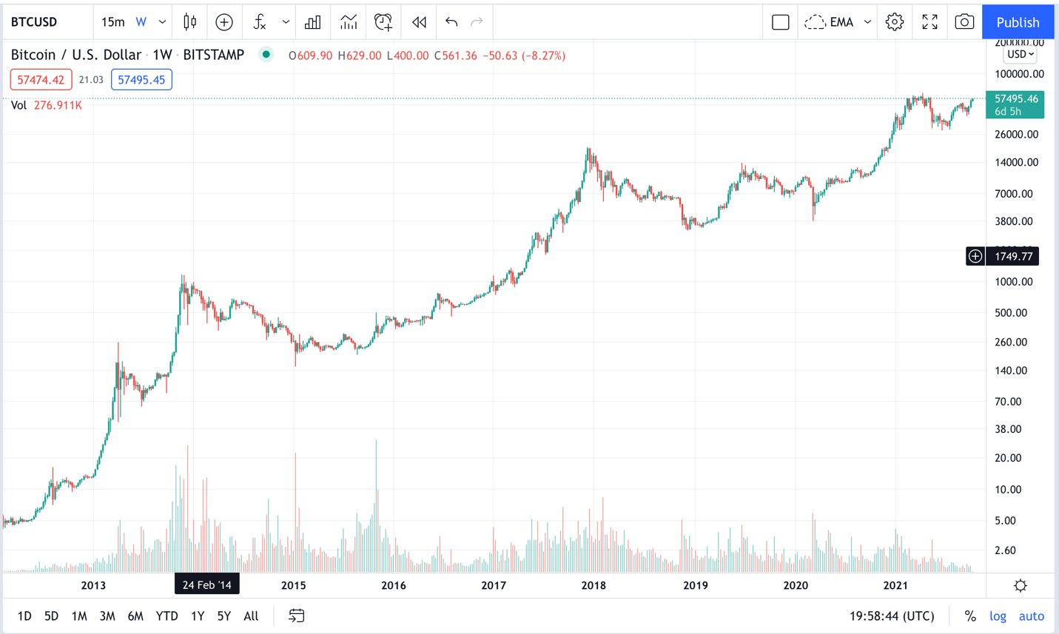Open the candlestick chart type menu
The width and height of the screenshot is (1059, 634).
click(x=190, y=22)
